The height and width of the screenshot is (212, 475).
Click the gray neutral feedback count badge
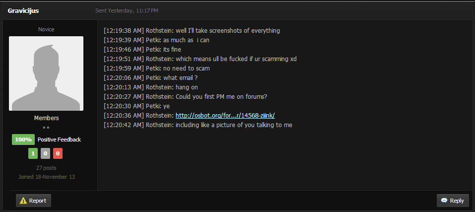click(46, 153)
